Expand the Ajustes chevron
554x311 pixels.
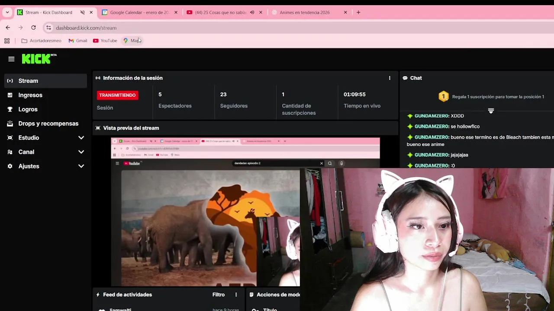pyautogui.click(x=81, y=166)
